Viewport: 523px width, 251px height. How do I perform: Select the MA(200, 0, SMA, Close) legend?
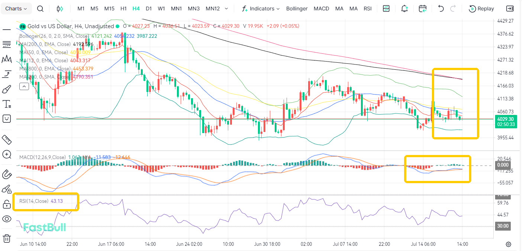pos(45,77)
